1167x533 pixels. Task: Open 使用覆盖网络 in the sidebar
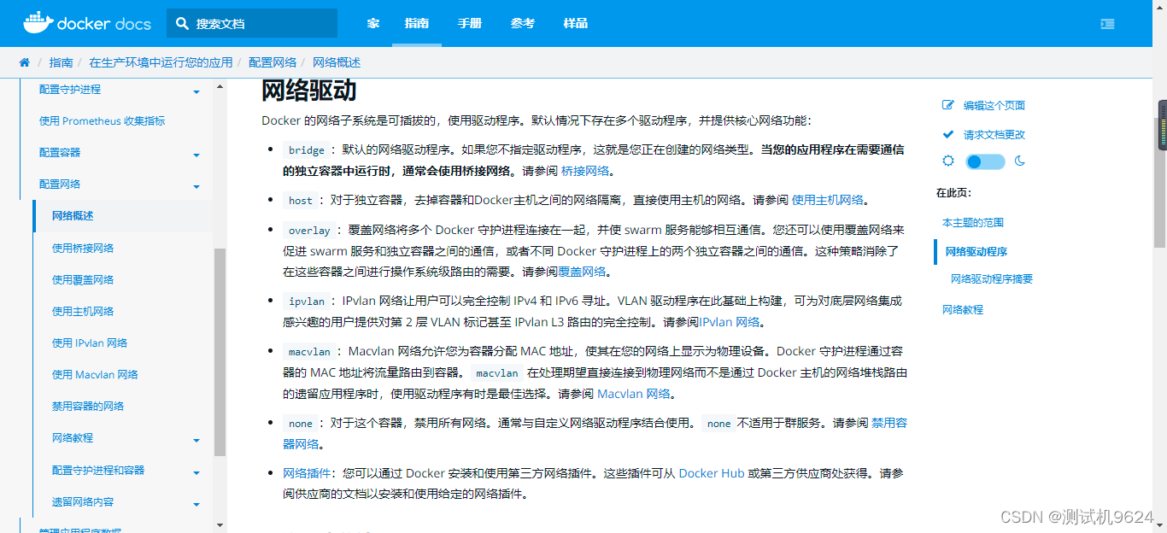point(83,279)
